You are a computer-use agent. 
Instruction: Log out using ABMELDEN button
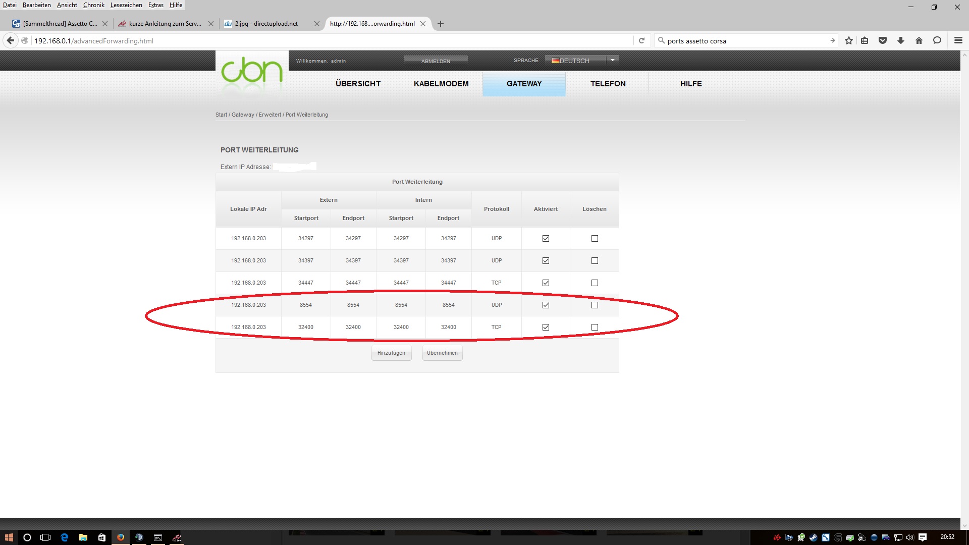[436, 61]
